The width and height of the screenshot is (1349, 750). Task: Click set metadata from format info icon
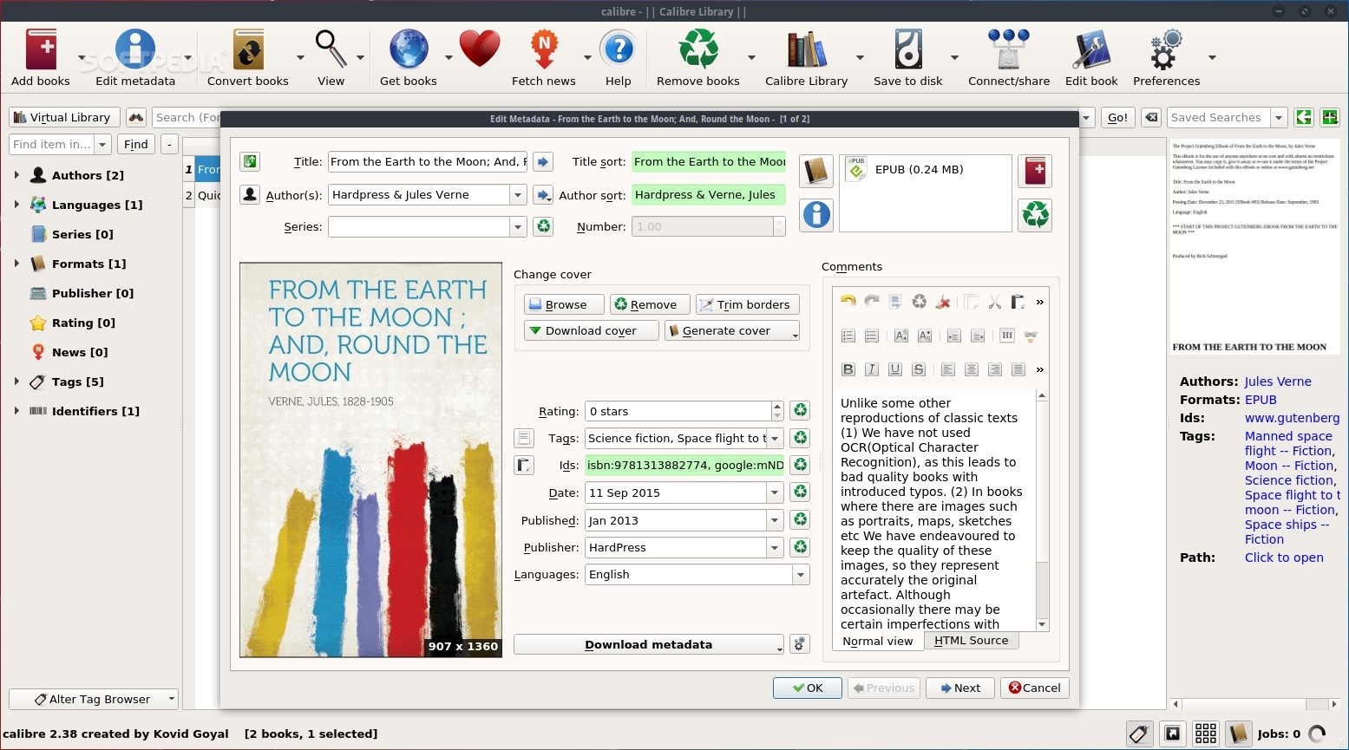click(816, 214)
